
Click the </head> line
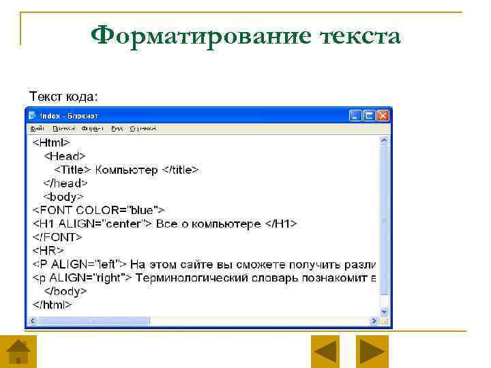[x=65, y=183]
